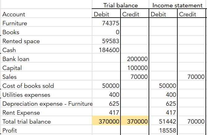207x135 pixels.
Task: Select highlighted total debit 370000
Action: (106, 121)
